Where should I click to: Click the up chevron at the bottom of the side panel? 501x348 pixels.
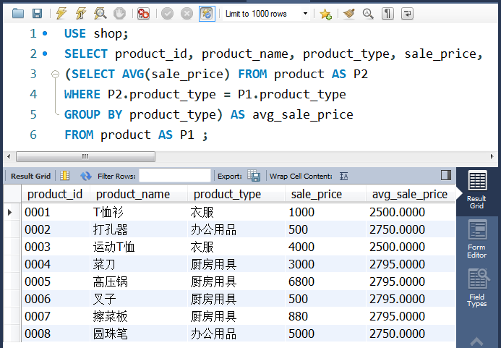pos(476,341)
